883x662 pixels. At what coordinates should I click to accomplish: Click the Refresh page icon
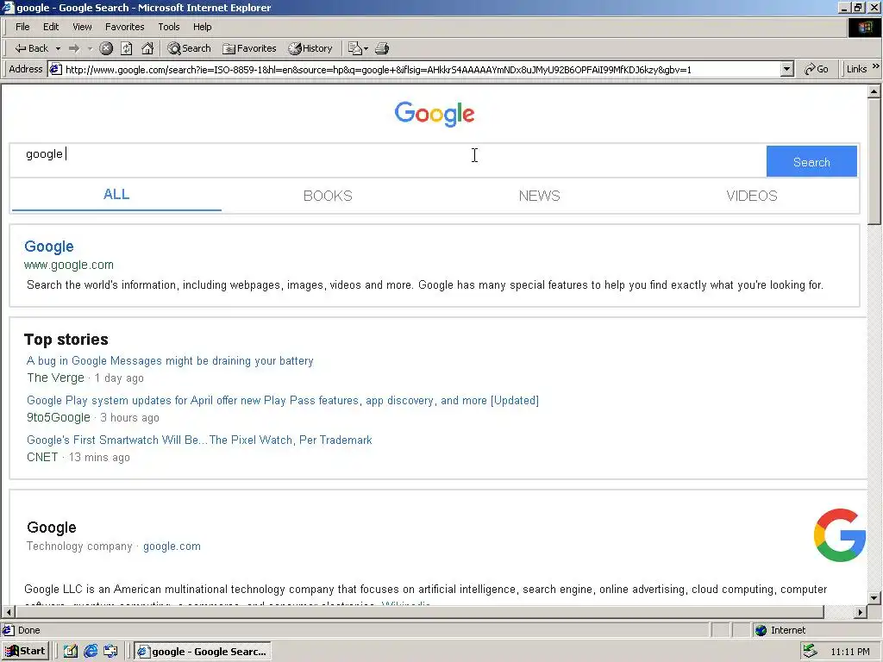coord(127,48)
